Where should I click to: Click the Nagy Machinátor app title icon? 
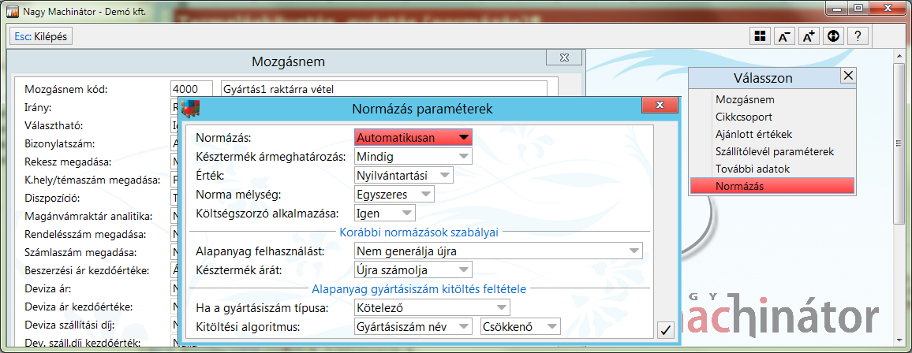pos(10,11)
